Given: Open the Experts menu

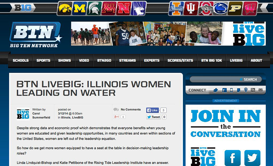Looking at the screenshot, I should (x=152, y=60).
